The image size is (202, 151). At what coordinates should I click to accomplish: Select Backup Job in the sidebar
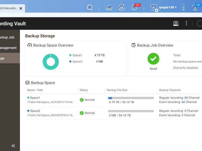tap(7, 37)
